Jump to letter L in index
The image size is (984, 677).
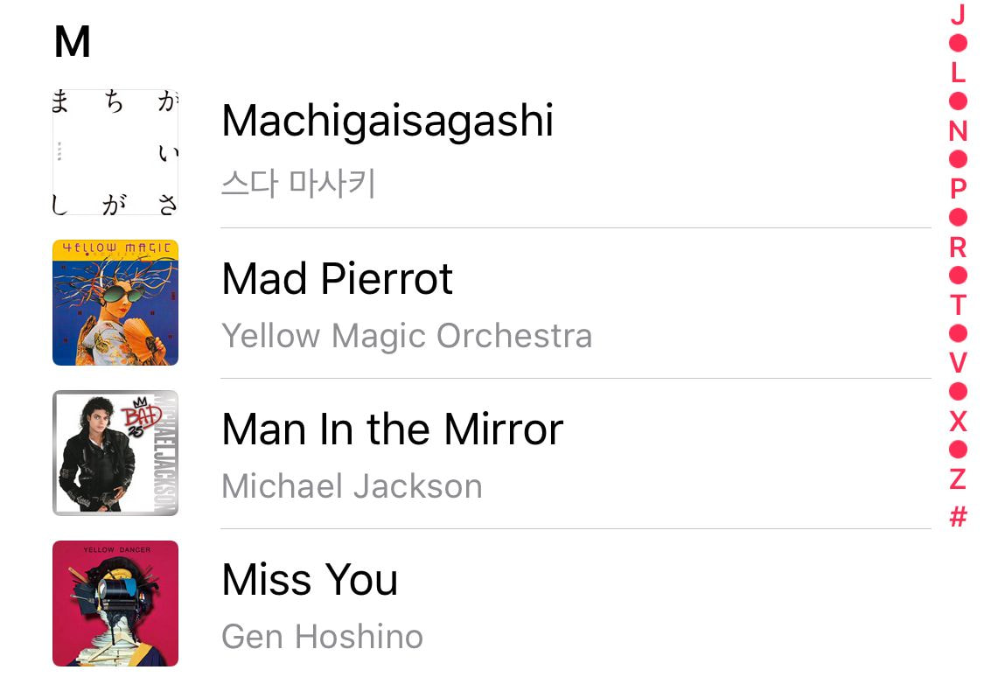coord(958,73)
